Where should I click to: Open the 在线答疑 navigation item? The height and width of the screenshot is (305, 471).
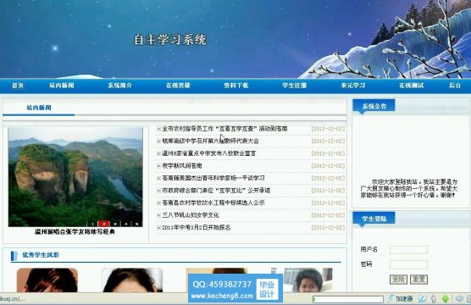[178, 86]
